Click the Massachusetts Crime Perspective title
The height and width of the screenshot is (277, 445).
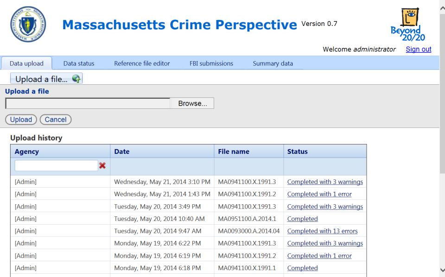point(179,25)
